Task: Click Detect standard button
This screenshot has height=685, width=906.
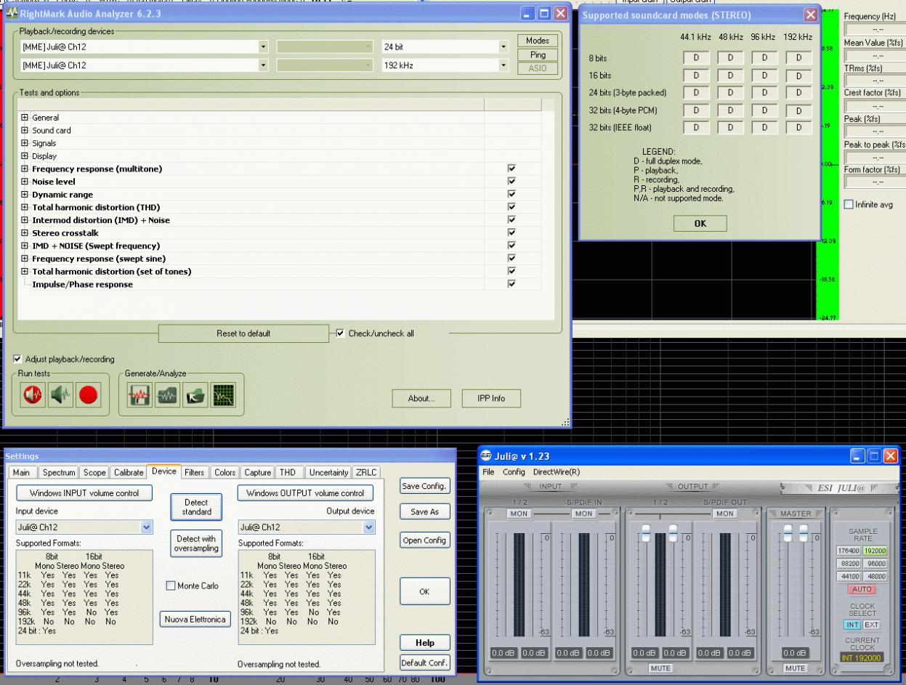Action: (196, 507)
